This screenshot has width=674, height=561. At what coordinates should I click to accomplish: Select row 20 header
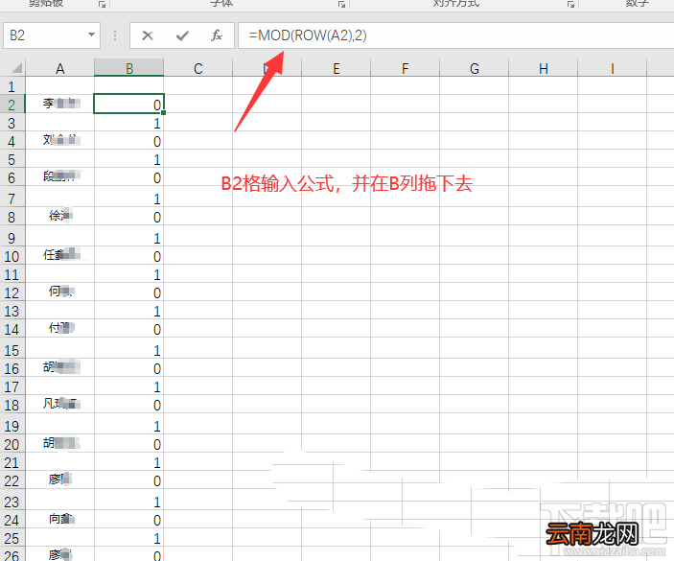(12, 443)
